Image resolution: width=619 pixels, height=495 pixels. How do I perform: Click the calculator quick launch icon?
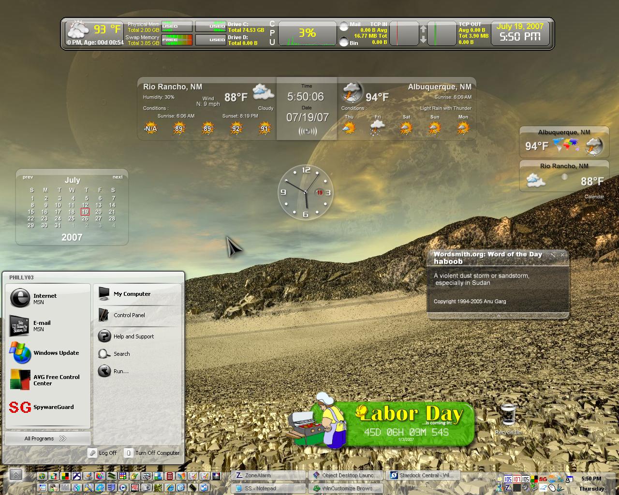coord(170,476)
